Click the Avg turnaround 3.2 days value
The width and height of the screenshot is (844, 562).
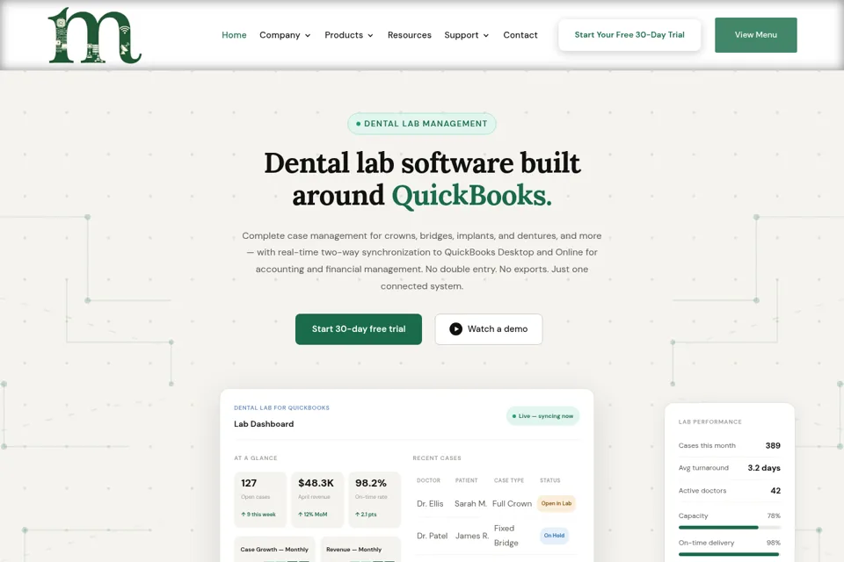point(764,468)
